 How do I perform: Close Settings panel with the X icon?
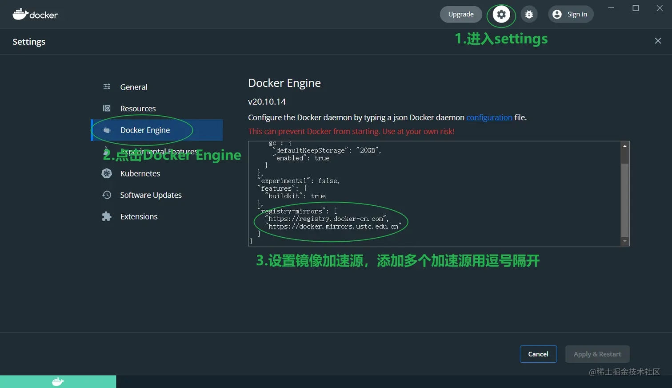658,41
